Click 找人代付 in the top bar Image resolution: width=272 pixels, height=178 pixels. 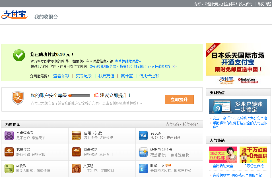(246, 4)
